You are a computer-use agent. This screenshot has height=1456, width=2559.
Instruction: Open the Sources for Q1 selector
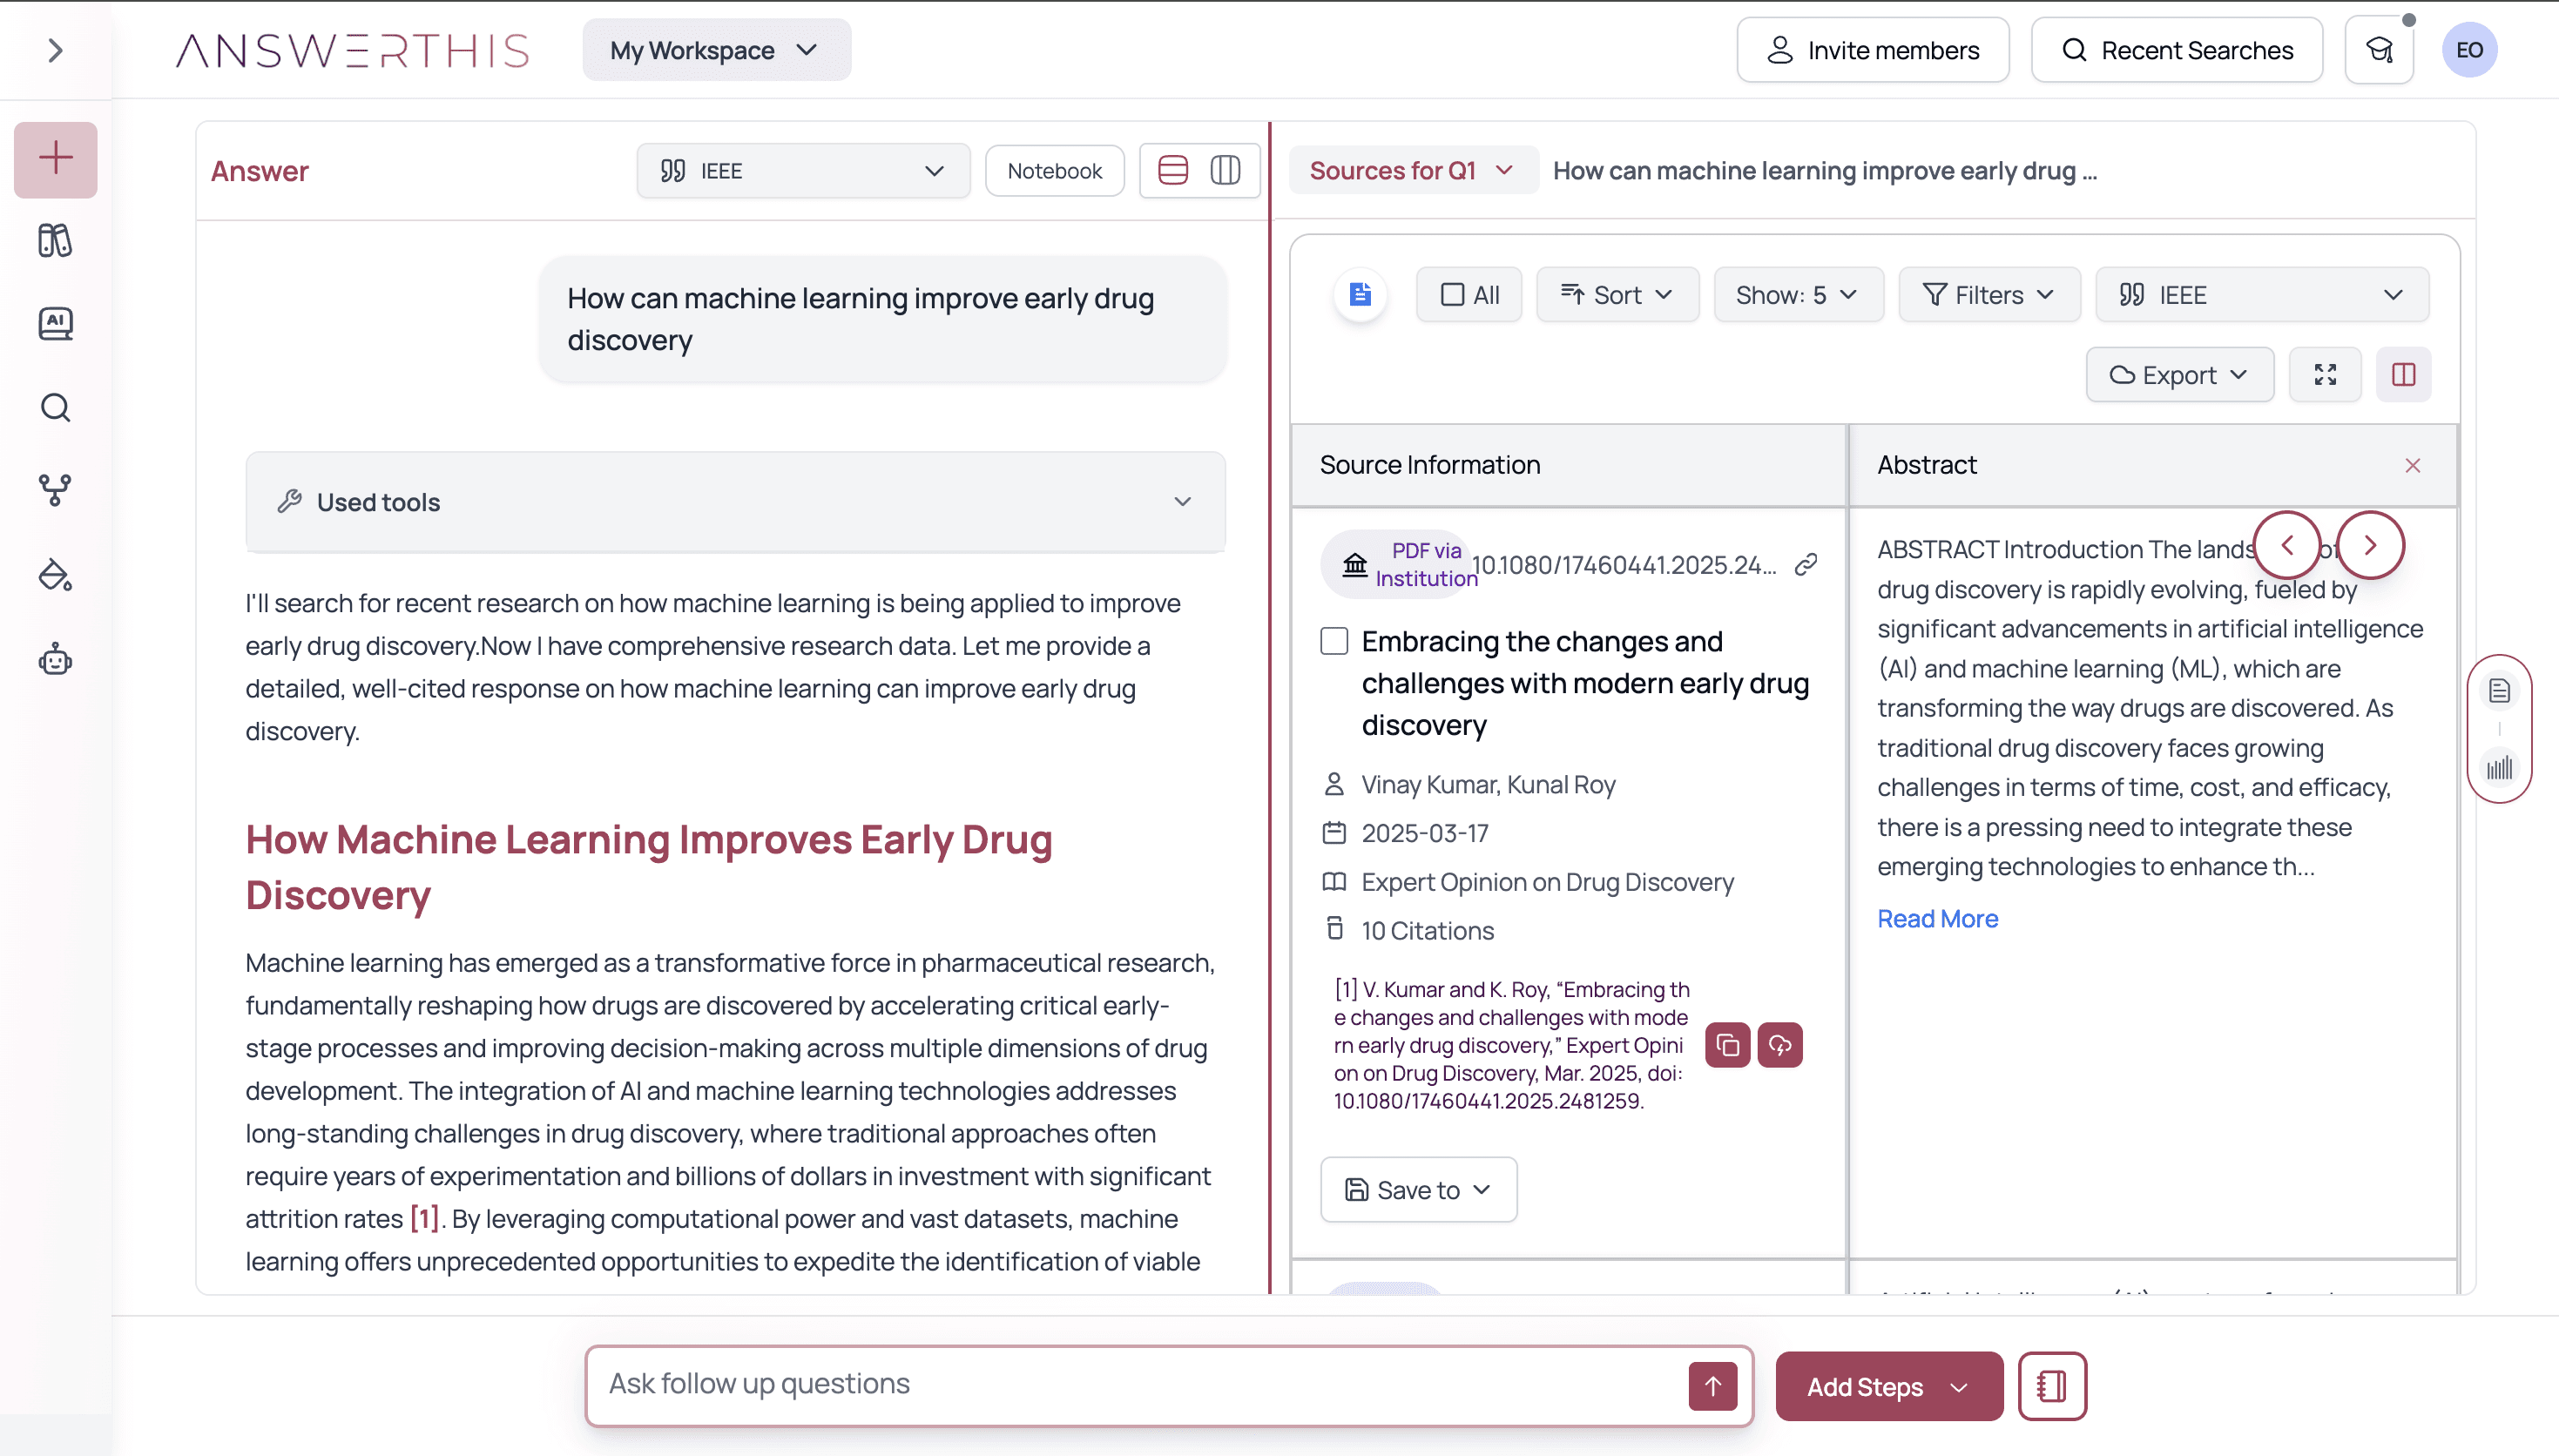click(x=1411, y=171)
